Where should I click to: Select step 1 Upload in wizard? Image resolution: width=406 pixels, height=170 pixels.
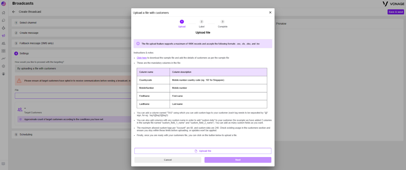tap(182, 24)
